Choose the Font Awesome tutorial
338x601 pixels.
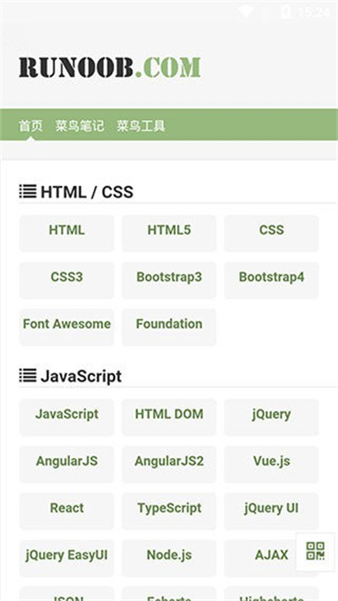click(67, 327)
